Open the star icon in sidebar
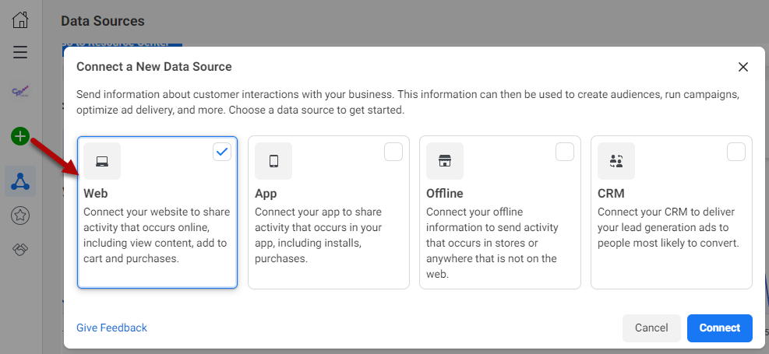Screen dimensions: 769x354 (x=20, y=215)
